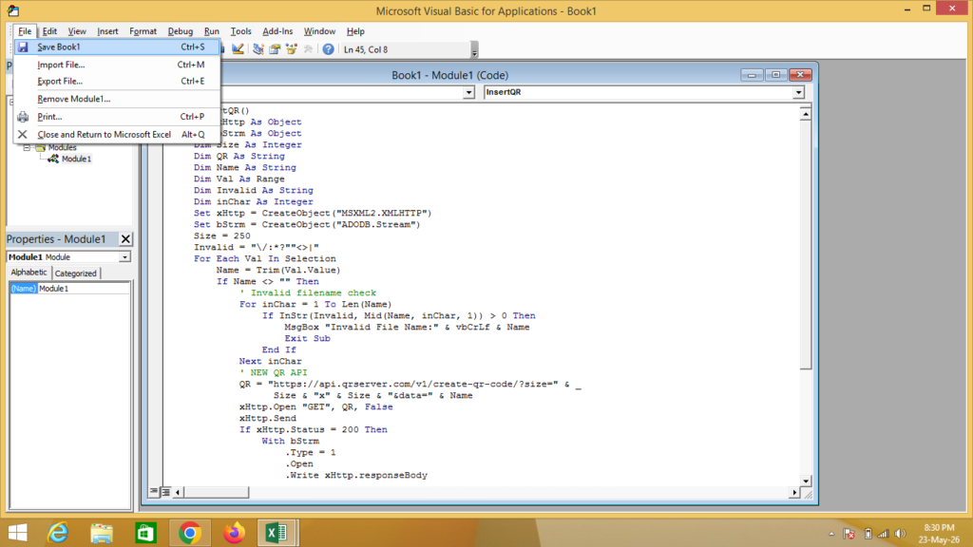
Task: Click the 'Ln 45, Col 8' position indicator
Action: (x=366, y=49)
